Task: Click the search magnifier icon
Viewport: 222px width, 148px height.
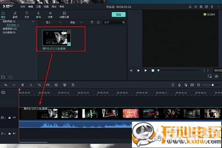Action: (x=123, y=22)
